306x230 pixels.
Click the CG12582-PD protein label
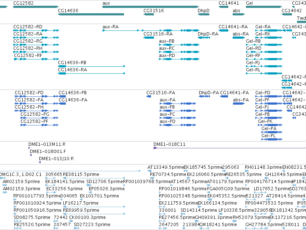pyautogui.click(x=29, y=93)
